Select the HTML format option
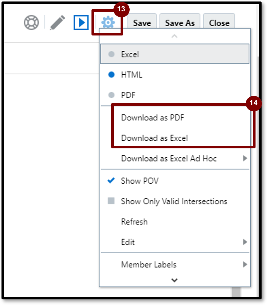This screenshot has width=268, height=305. (x=132, y=74)
